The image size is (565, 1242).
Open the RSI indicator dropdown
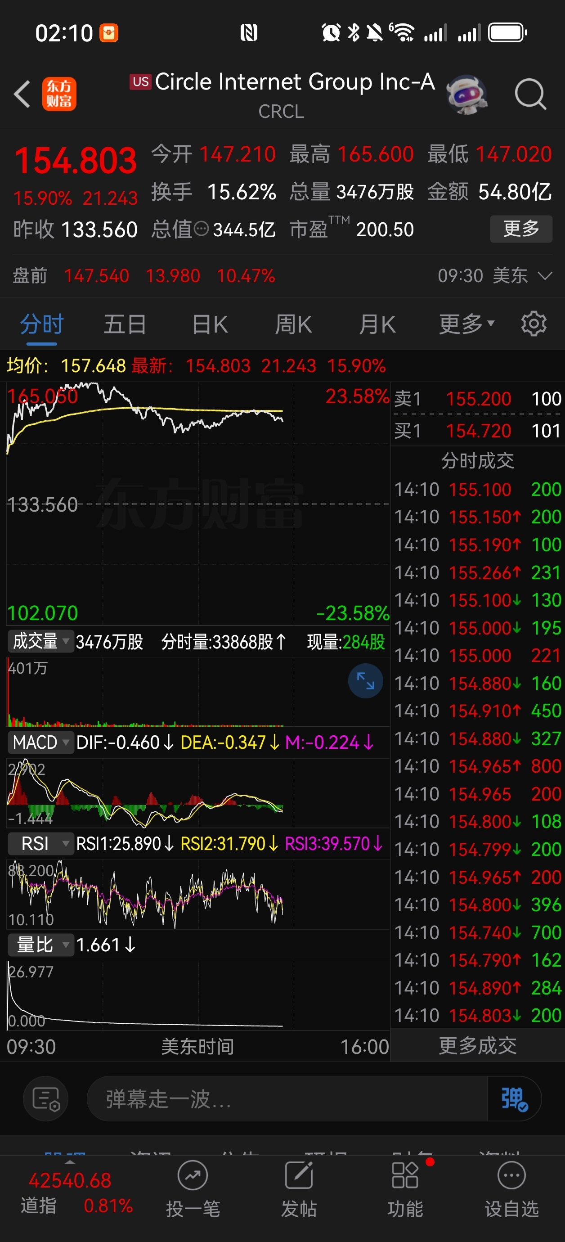coord(40,843)
